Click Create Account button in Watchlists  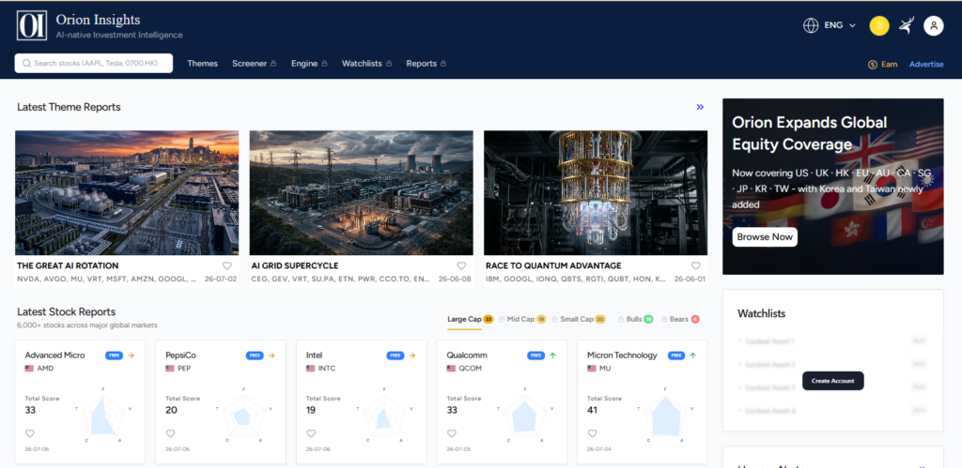coord(833,381)
